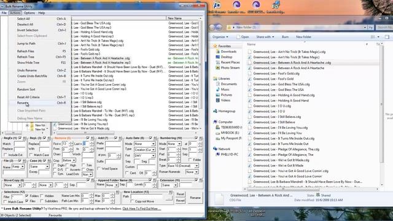
Task: Open Help menu
Action: [42, 13]
